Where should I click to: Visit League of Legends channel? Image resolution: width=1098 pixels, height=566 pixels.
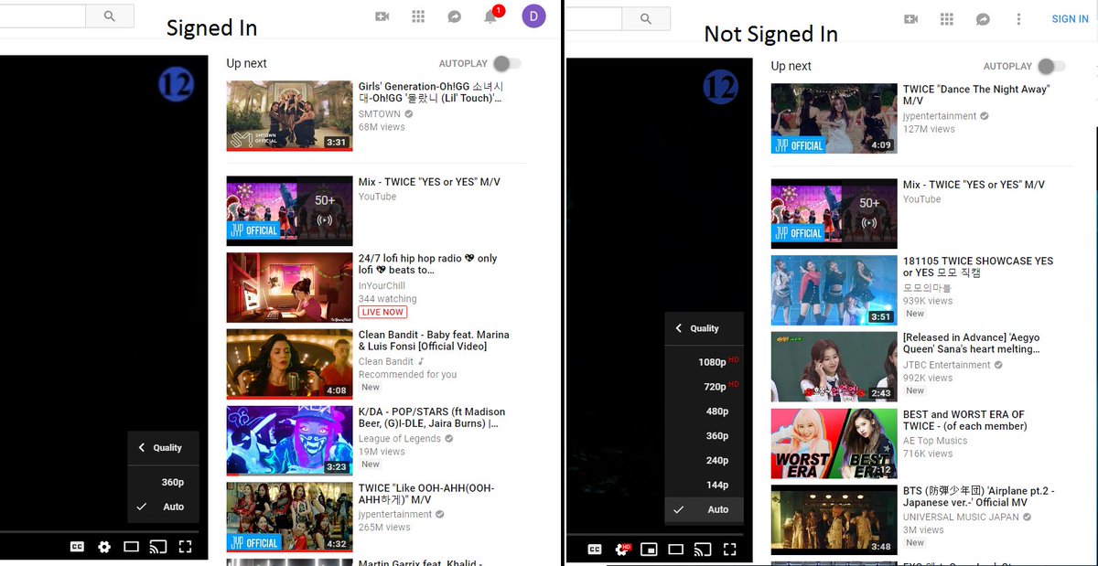399,439
